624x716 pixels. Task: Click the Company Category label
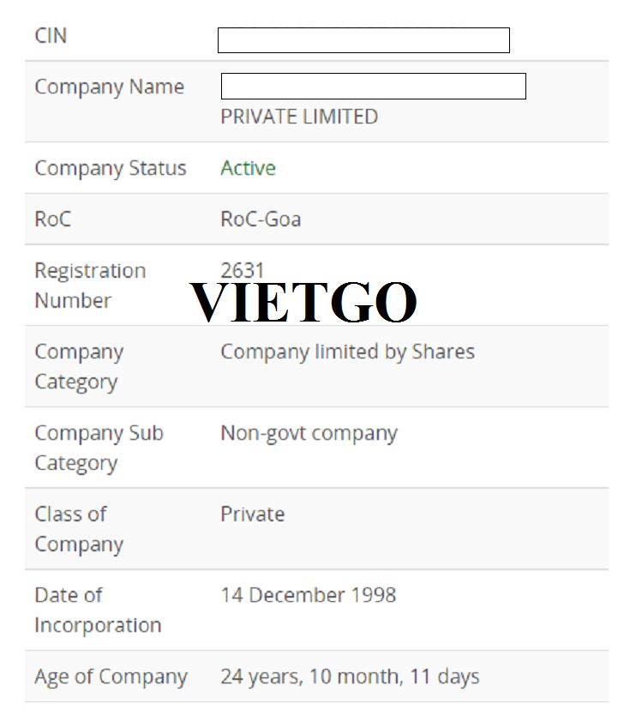pyautogui.click(x=79, y=366)
